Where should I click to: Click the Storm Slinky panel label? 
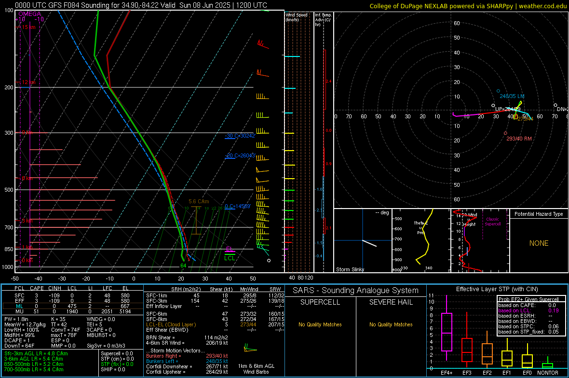350,269
